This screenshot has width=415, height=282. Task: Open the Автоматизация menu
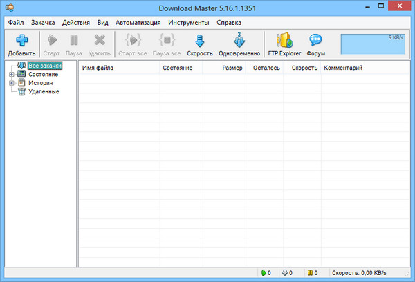137,23
